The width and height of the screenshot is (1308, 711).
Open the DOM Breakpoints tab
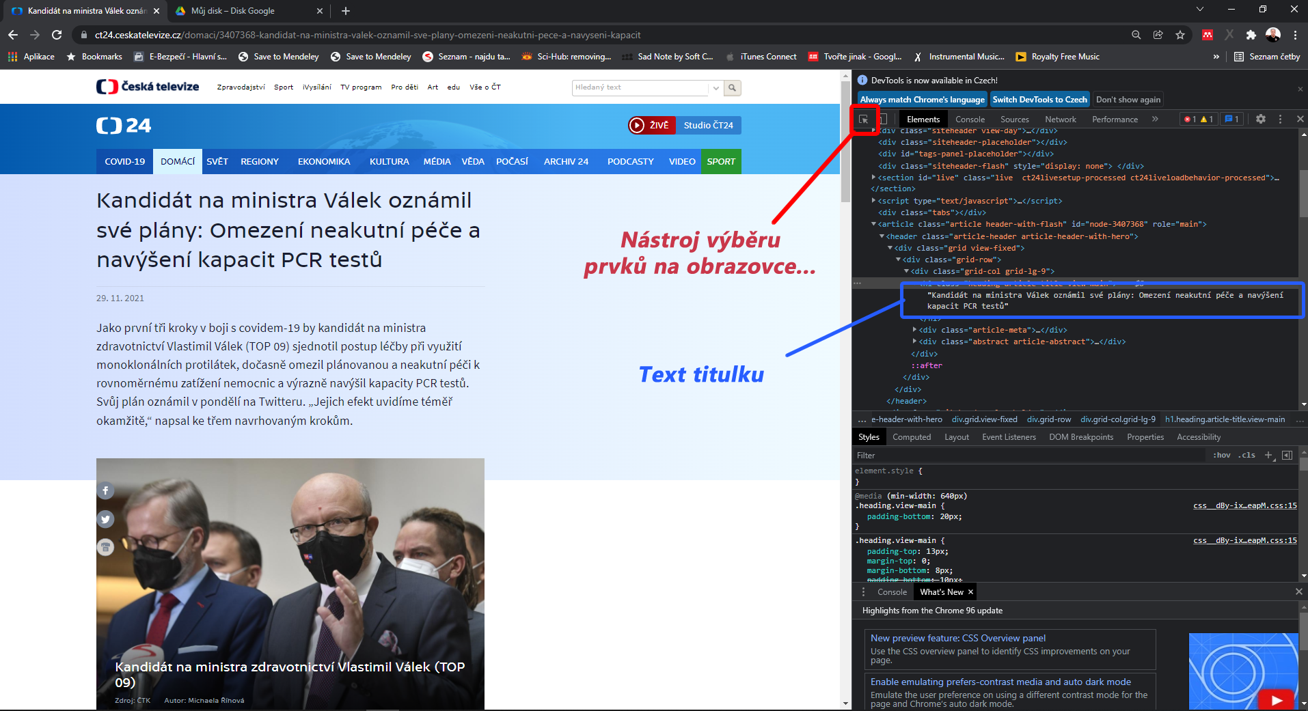click(x=1081, y=437)
